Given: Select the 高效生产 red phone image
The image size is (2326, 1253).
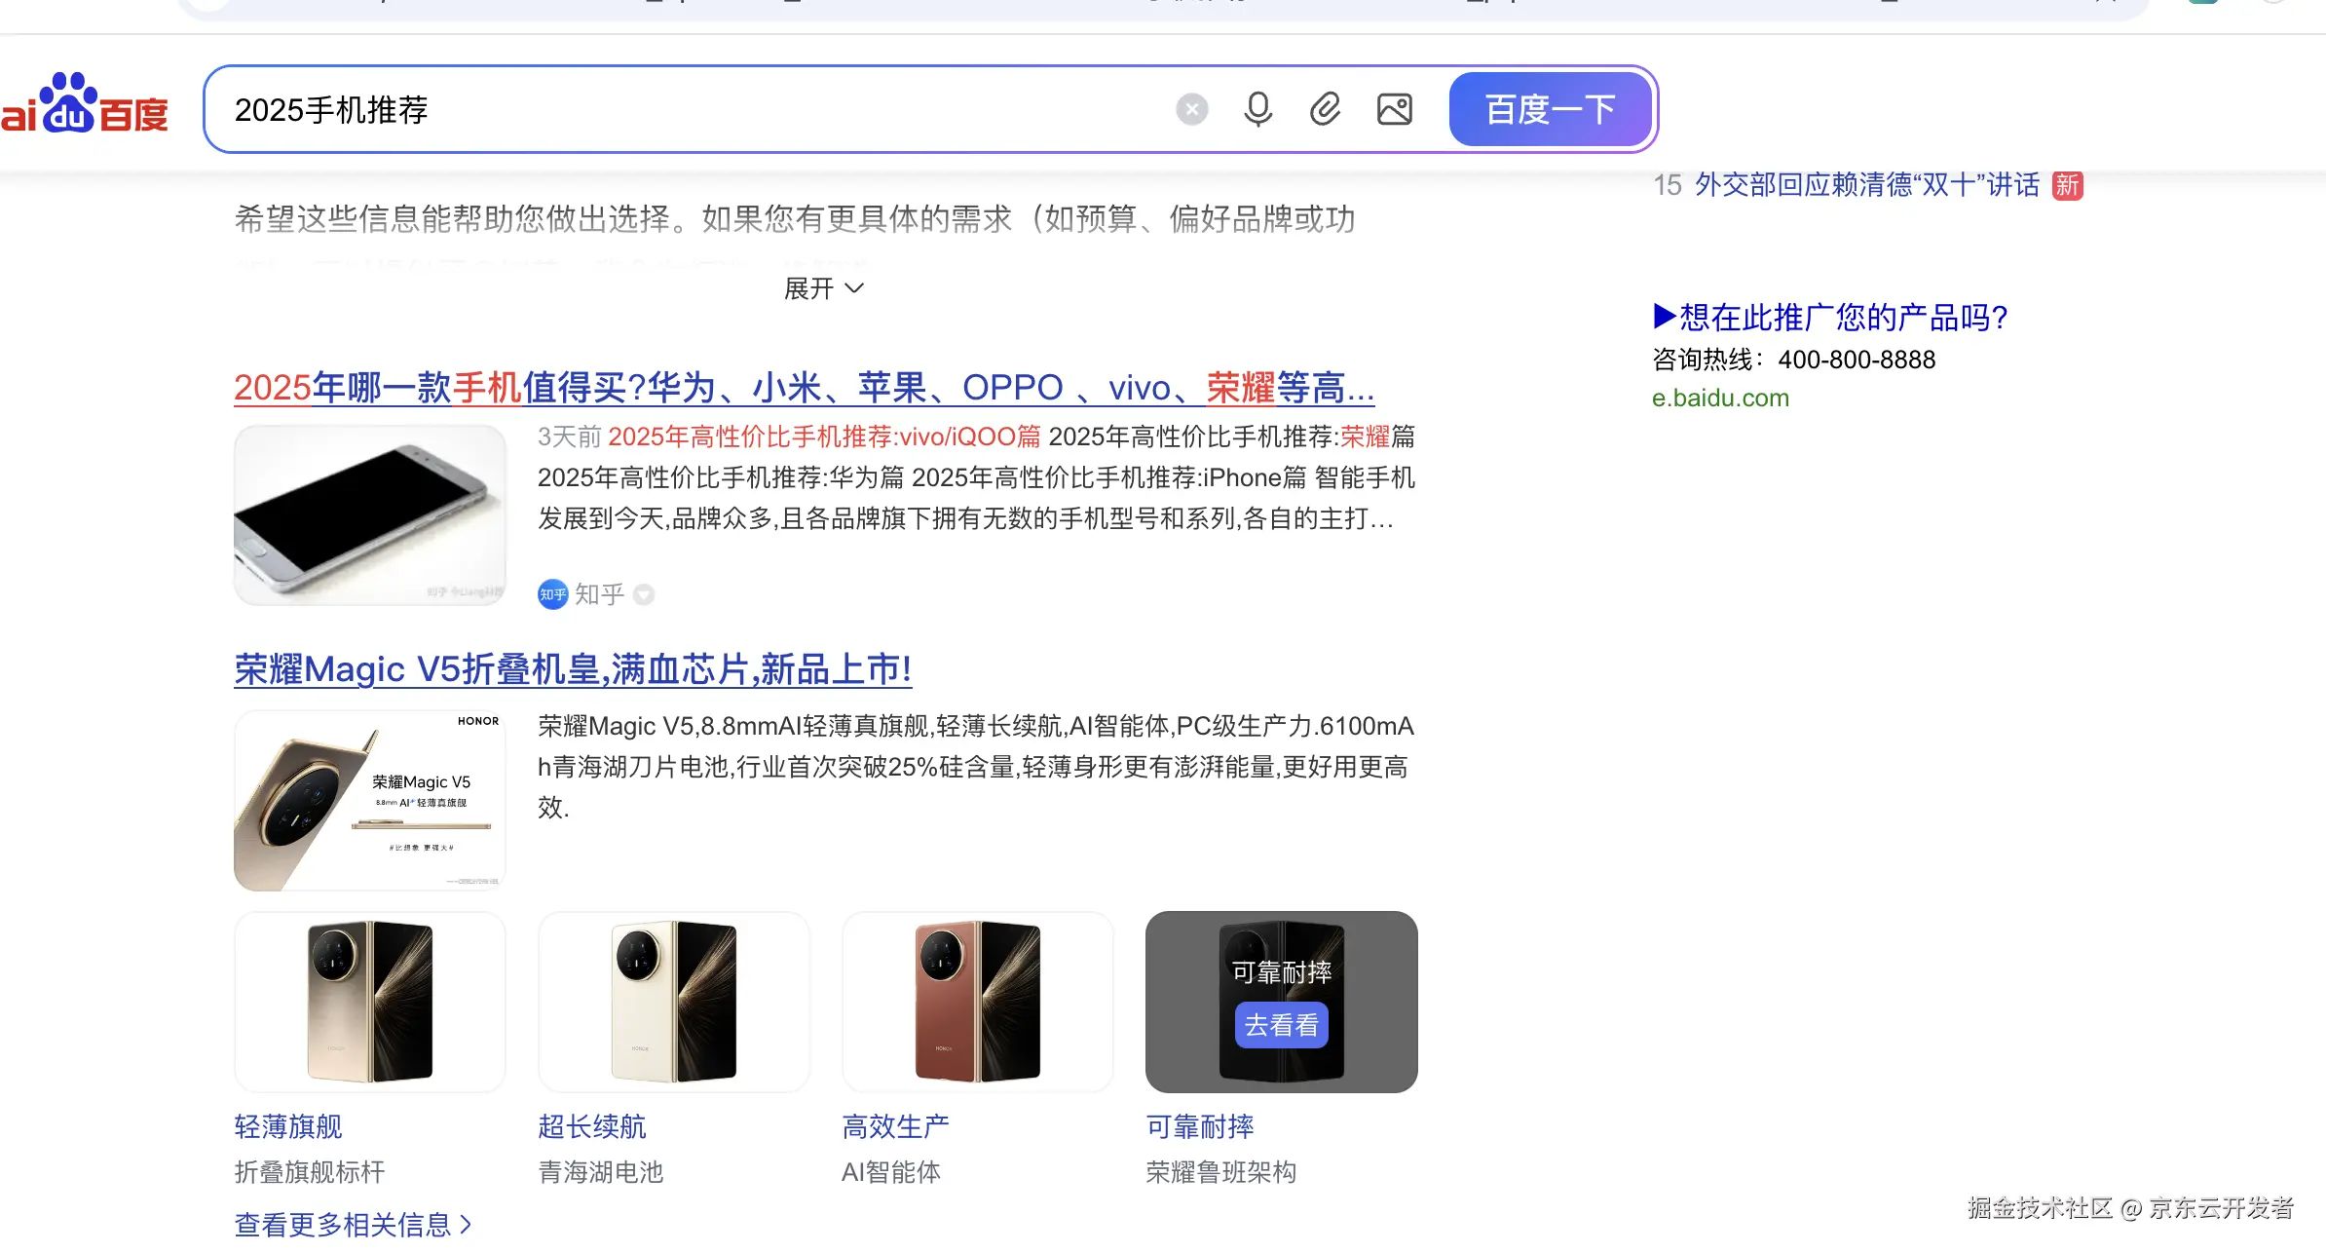Looking at the screenshot, I should pos(978,1002).
